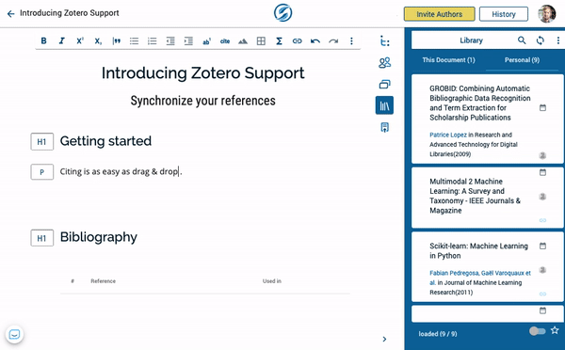Insert a math equation
The height and width of the screenshot is (350, 565).
point(279,41)
